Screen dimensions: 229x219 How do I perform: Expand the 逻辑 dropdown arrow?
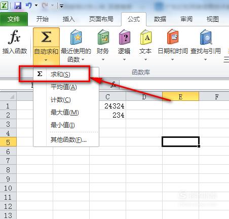(124, 59)
